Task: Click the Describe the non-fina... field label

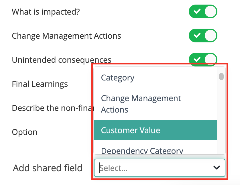Action: [x=53, y=108]
